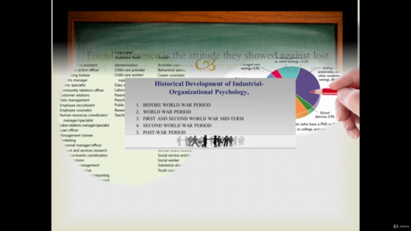Click the 'Managed care settings, 4.3%' pie label
This screenshot has width=411, height=231.
click(250, 67)
